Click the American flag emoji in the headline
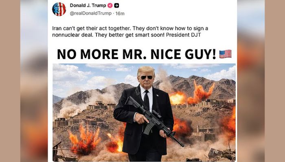 coord(225,54)
